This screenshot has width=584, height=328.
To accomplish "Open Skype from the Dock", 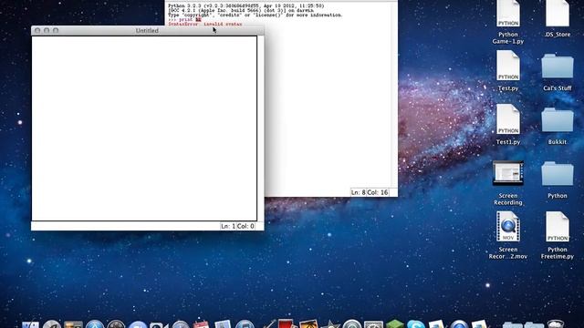I will click(x=416, y=324).
